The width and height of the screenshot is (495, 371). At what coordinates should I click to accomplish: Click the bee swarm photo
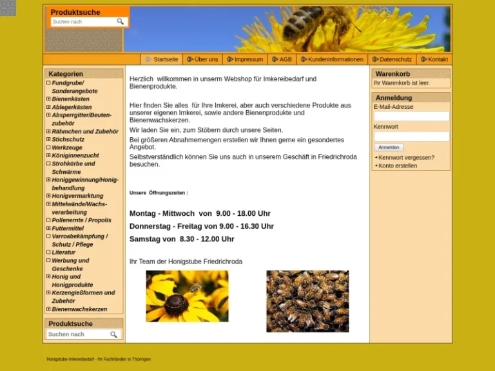[307, 301]
